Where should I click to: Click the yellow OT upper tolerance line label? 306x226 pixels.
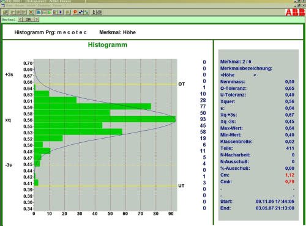tap(181, 84)
